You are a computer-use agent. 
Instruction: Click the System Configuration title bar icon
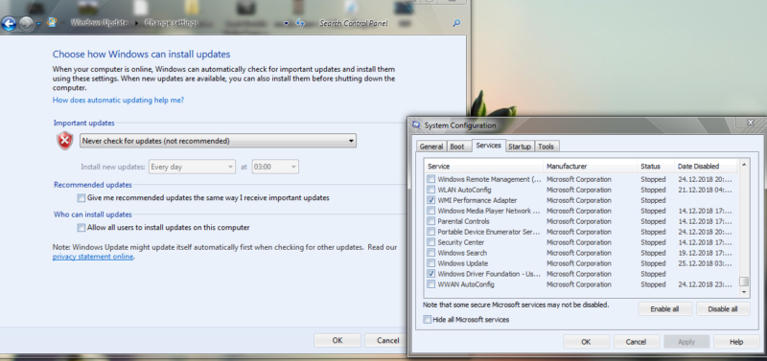click(416, 125)
